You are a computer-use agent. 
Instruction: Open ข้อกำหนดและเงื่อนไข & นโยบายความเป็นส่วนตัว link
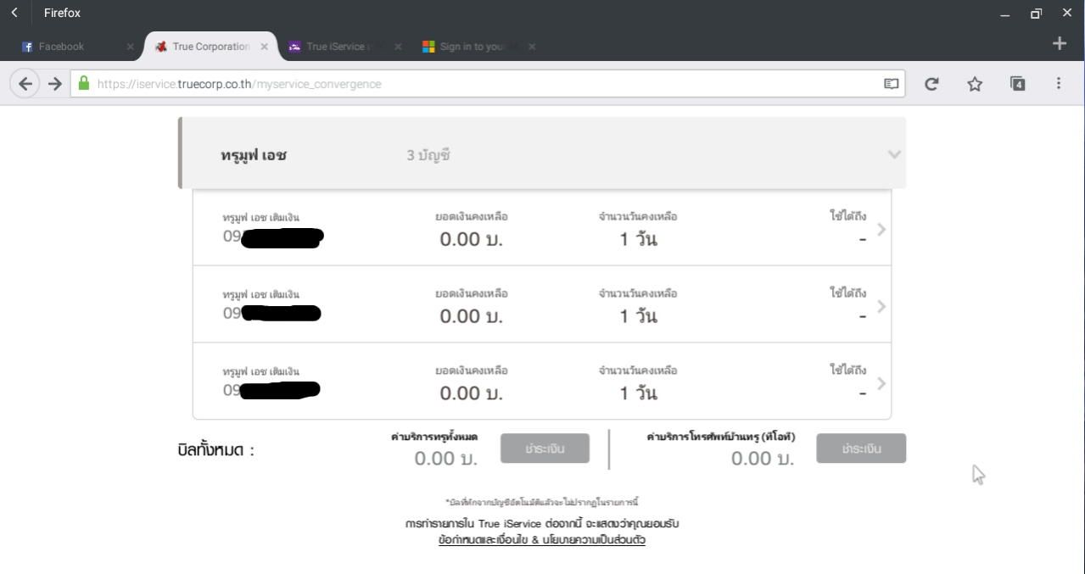click(x=542, y=539)
